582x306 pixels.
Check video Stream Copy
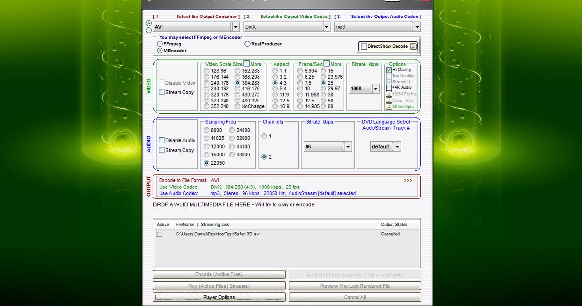tap(162, 92)
